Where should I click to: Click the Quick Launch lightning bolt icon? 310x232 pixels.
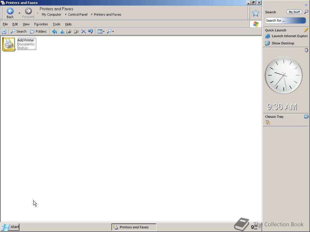pyautogui.click(x=306, y=30)
